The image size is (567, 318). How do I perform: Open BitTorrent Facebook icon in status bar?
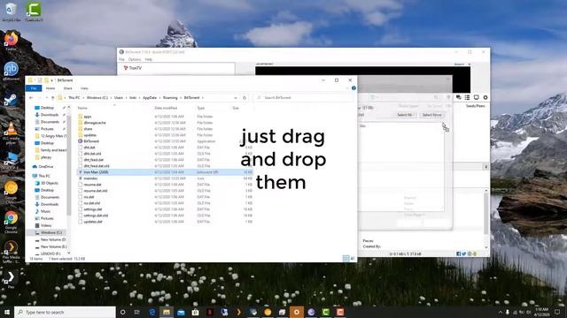click(459, 254)
